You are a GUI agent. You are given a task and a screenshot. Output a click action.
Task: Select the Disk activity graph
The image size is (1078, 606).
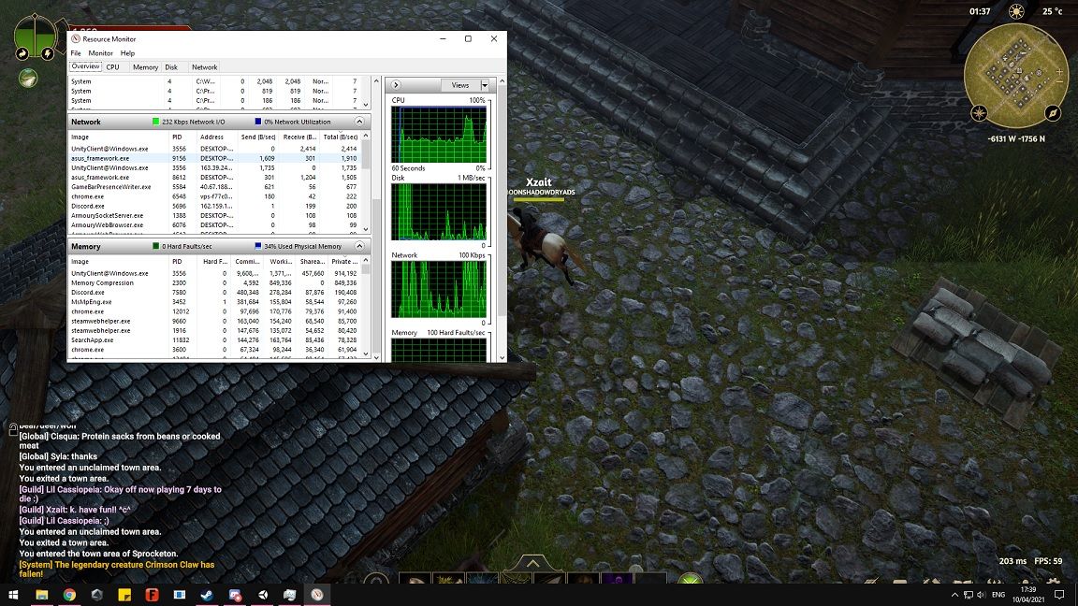tap(439, 211)
